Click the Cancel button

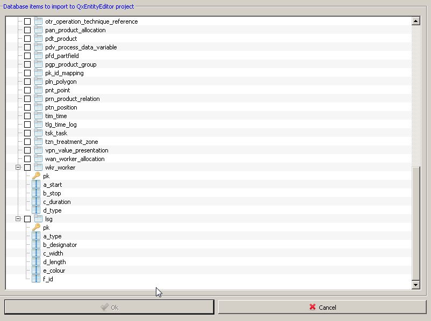click(x=324, y=307)
